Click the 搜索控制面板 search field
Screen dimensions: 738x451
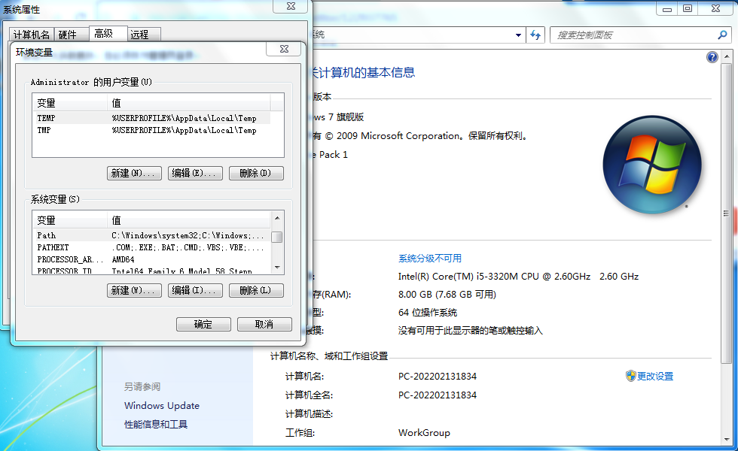point(634,35)
